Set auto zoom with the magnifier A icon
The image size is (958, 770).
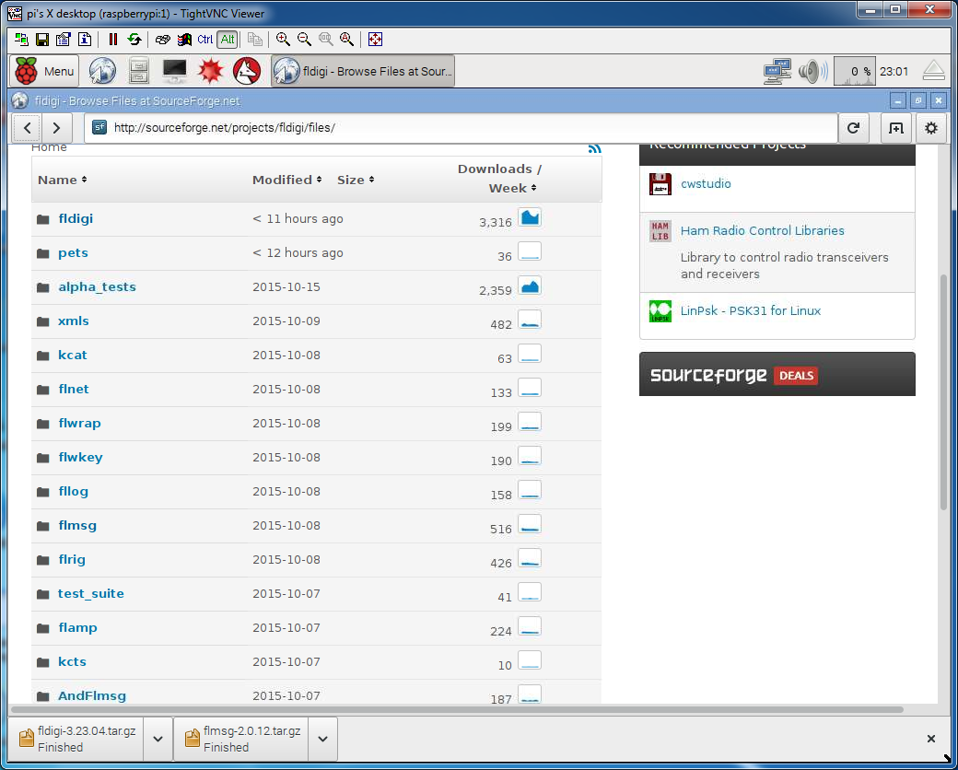click(347, 40)
